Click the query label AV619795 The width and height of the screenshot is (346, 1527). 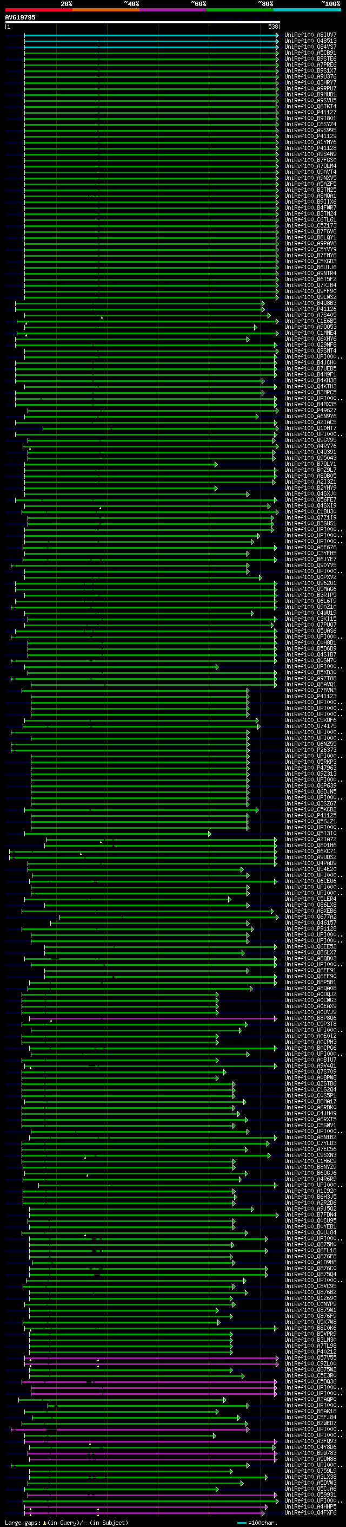(x=20, y=18)
